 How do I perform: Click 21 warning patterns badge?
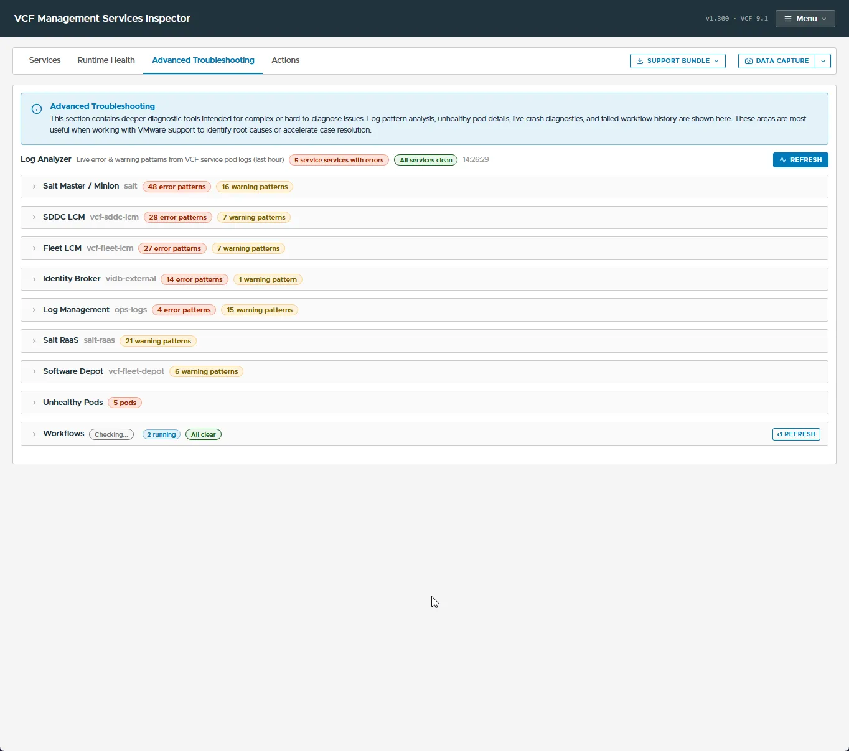click(158, 341)
